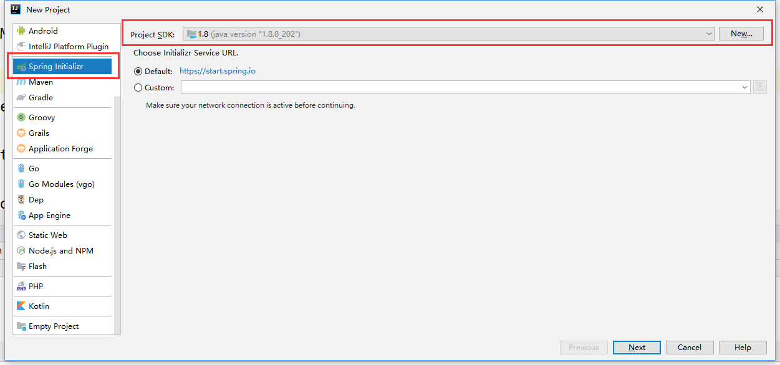Select the Default service URL radio button
The image size is (780, 365).
point(138,71)
